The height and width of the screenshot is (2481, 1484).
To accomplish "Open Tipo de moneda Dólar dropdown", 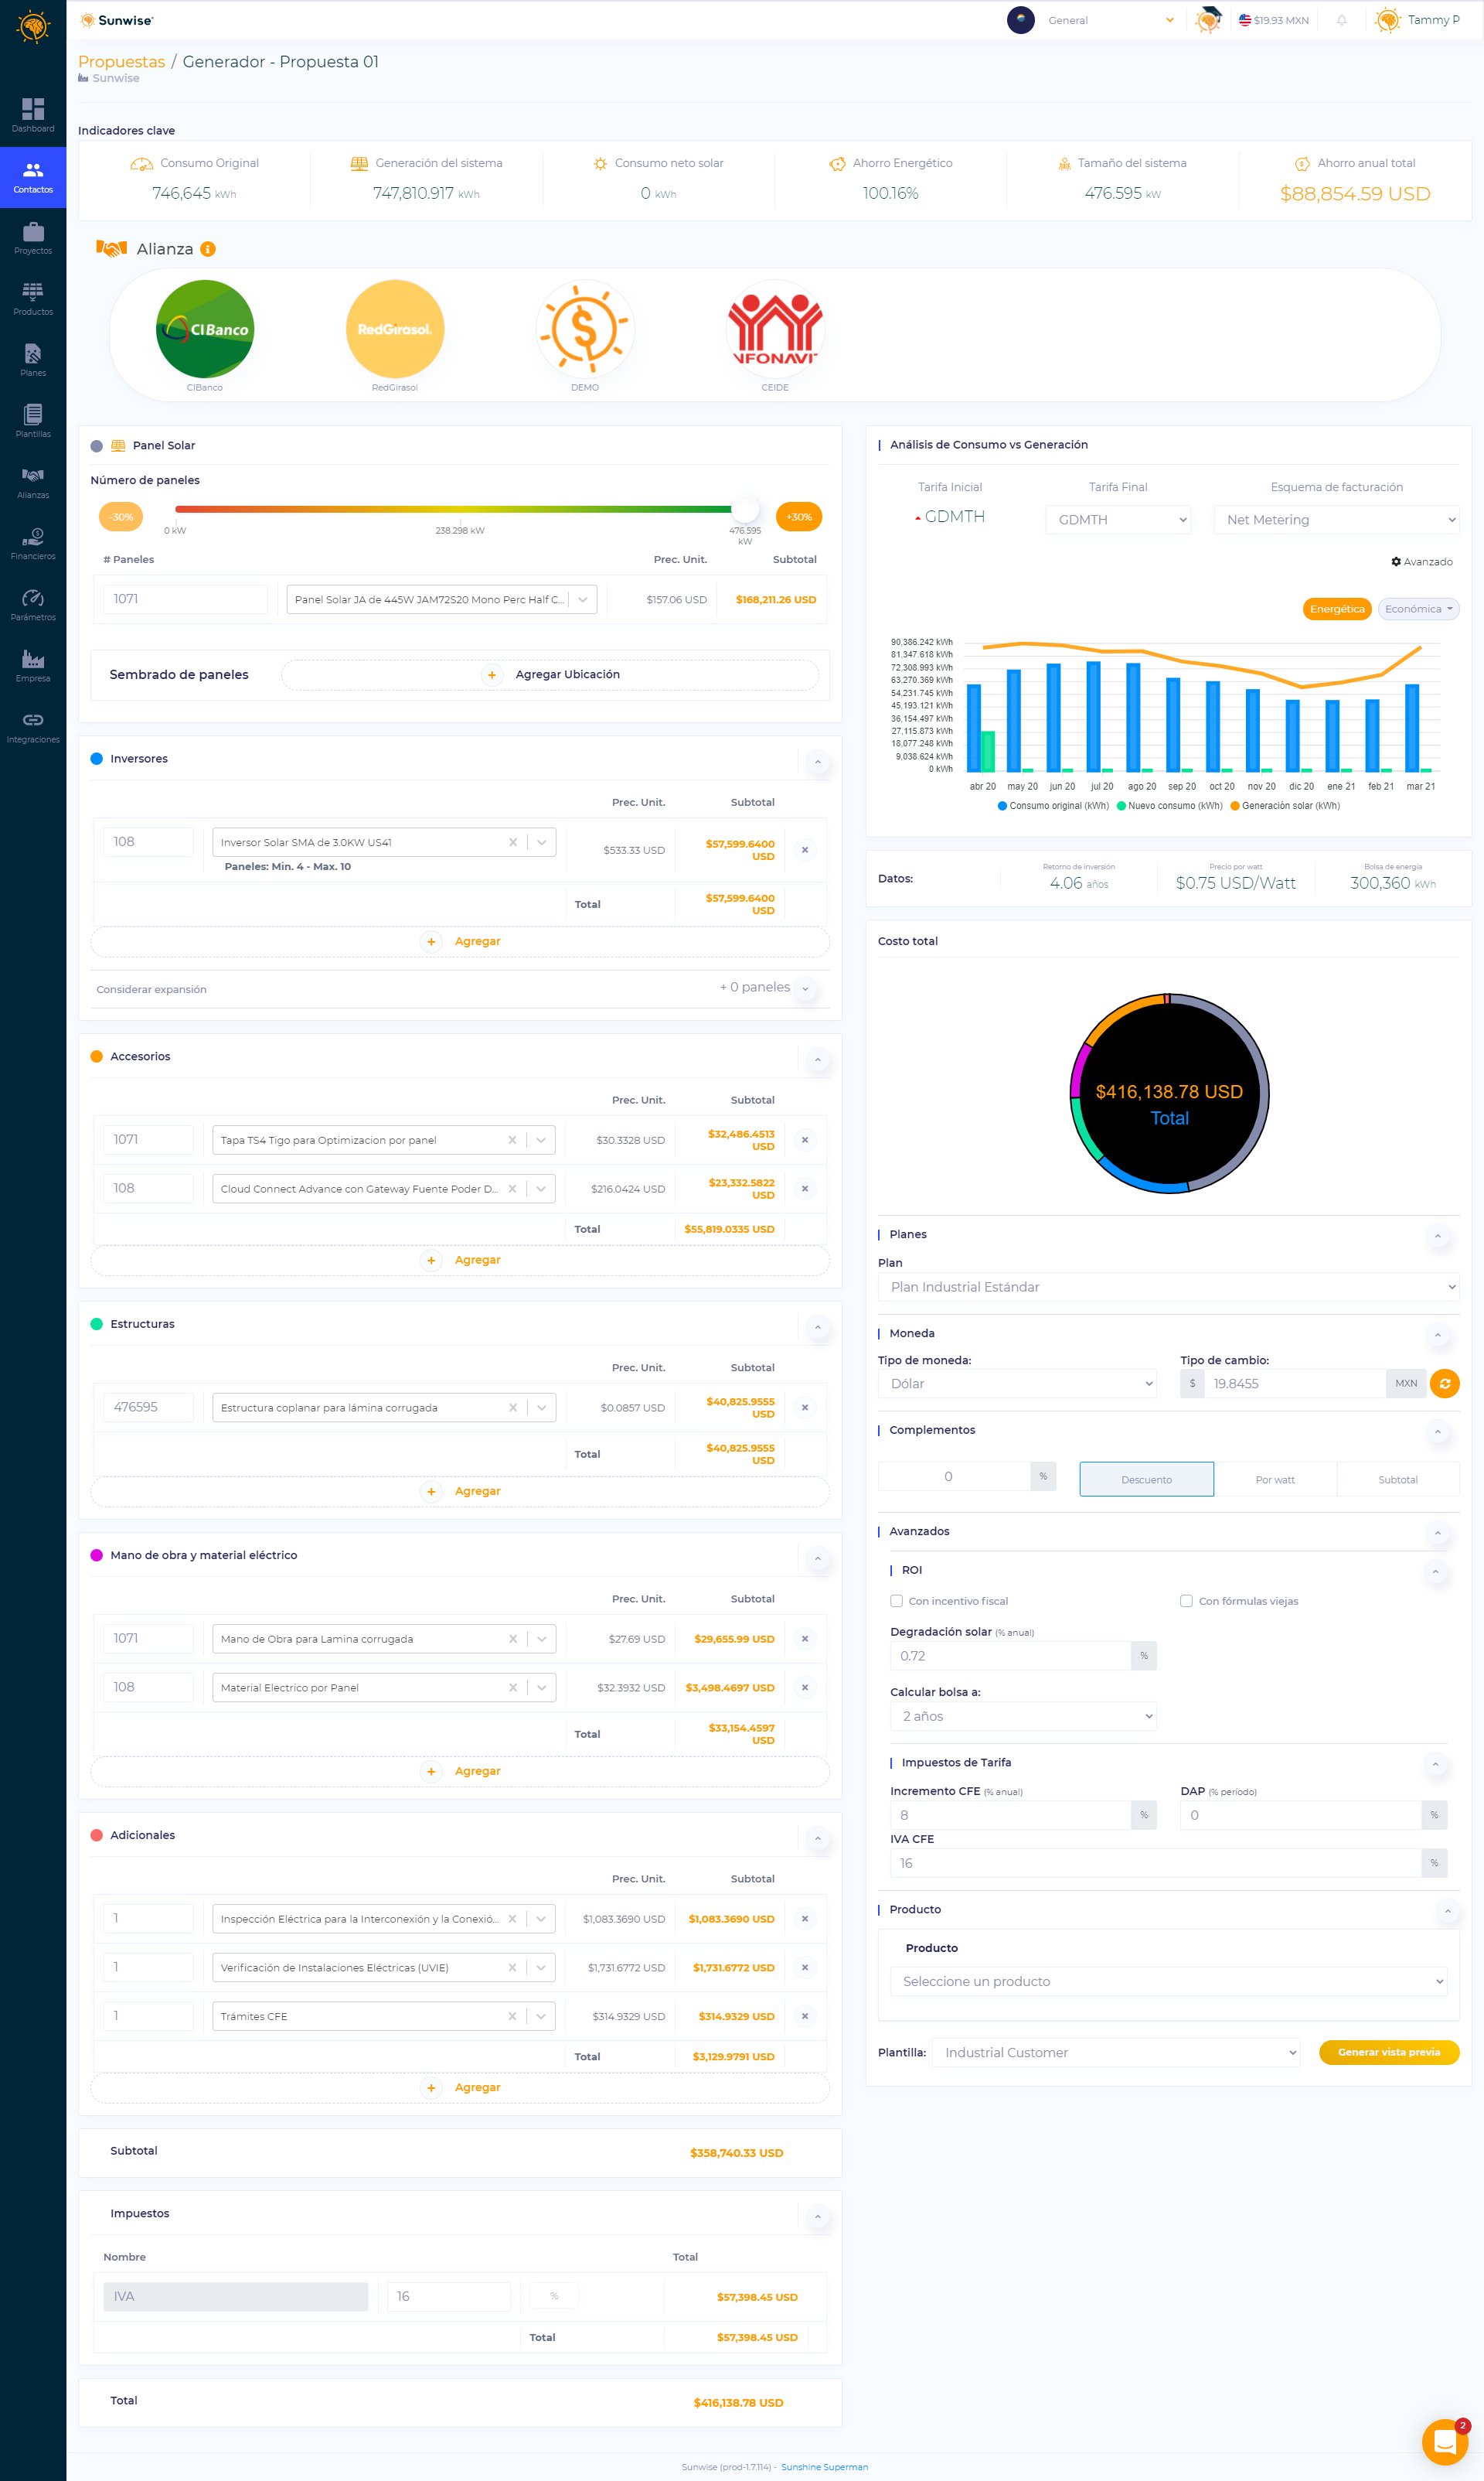I will (x=1017, y=1383).
